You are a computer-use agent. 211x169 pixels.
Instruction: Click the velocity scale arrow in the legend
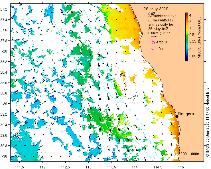pos(154,37)
